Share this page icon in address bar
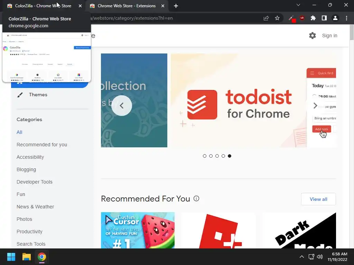The width and height of the screenshot is (354, 265). click(x=266, y=18)
